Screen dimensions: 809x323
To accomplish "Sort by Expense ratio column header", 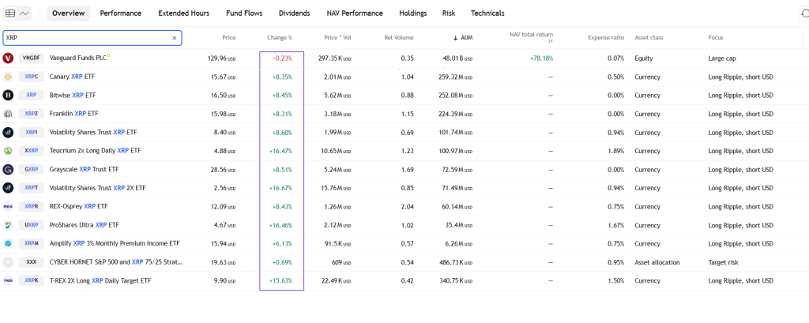I will pyautogui.click(x=606, y=38).
